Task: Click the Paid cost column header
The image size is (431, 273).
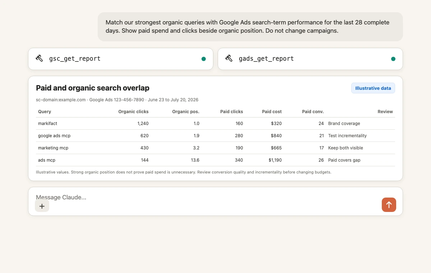Action: tap(272, 112)
